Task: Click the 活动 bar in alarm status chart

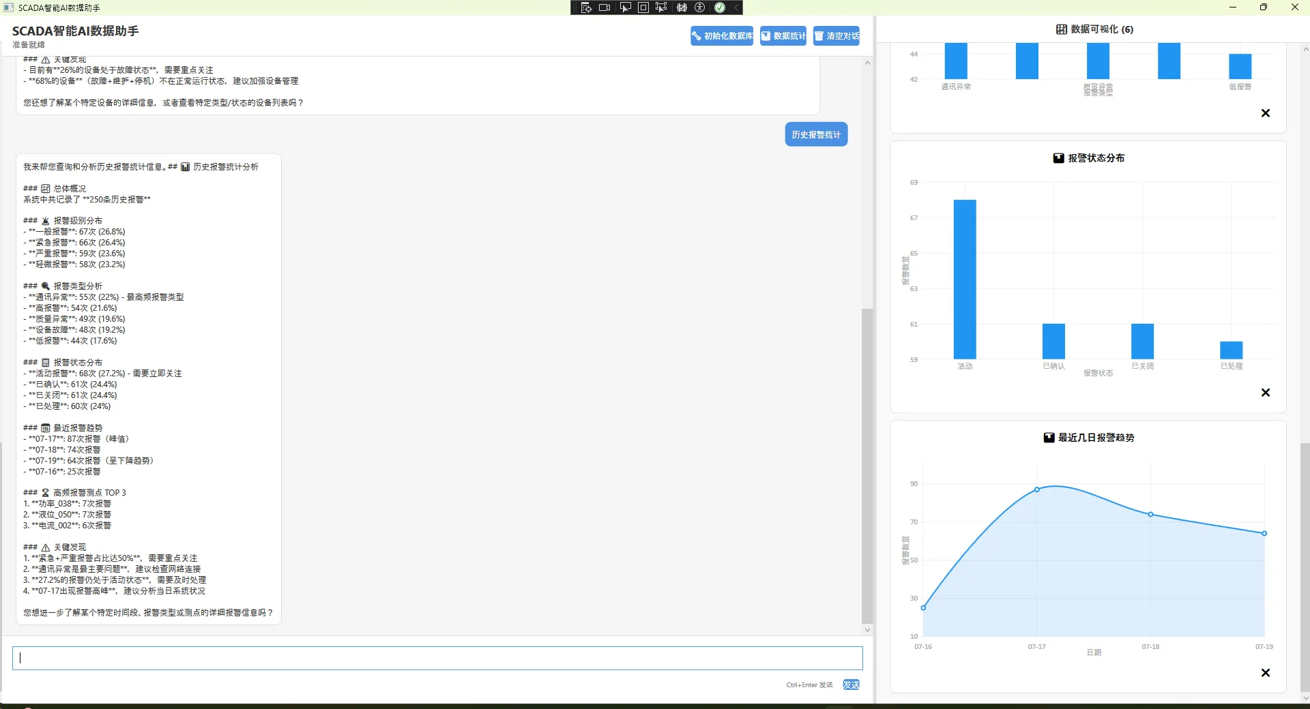Action: click(x=965, y=280)
